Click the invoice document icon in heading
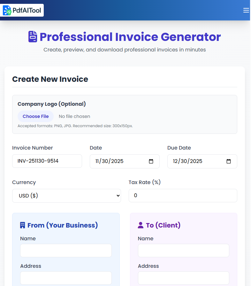Viewport: 251px width, 286px height. (33, 37)
